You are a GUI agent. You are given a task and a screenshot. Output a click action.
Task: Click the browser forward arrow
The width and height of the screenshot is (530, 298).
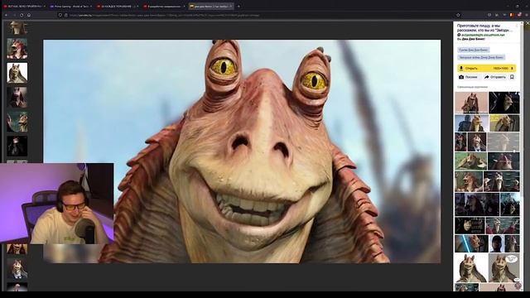click(14, 15)
